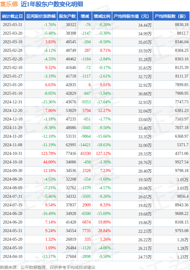Image resolution: width=190 pixels, height=270 pixels.
Task: Click the -15.36% price change cell
Action: click(x=49, y=102)
